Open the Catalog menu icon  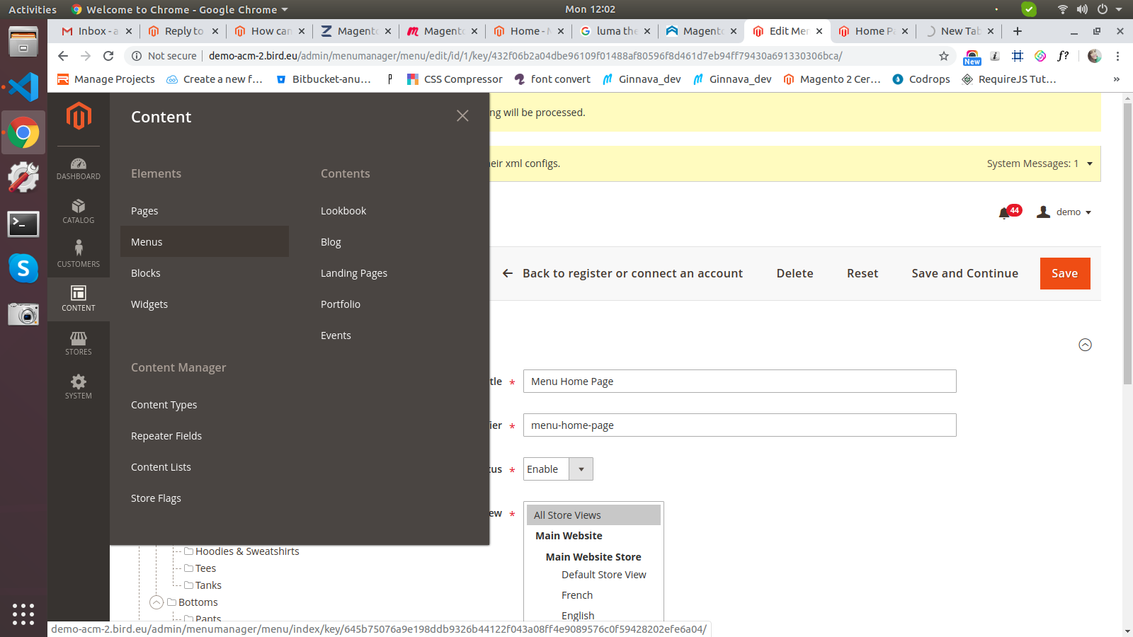[x=79, y=212]
